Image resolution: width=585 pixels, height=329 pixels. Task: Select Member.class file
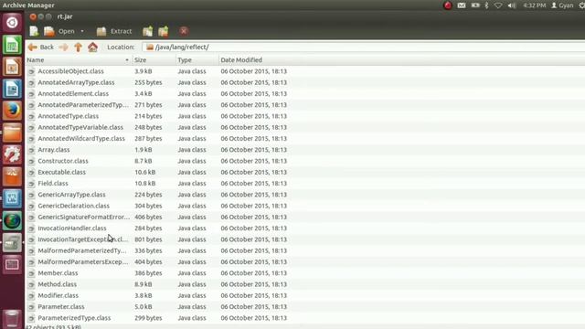pos(58,273)
